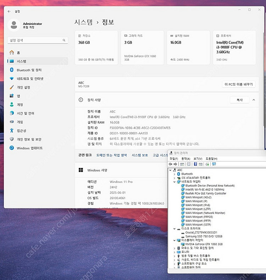Click the search magnifier icon in Settings
266x280 pixels.
(x=64, y=40)
